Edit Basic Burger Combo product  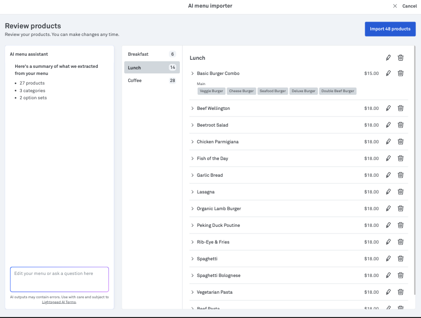click(x=388, y=73)
